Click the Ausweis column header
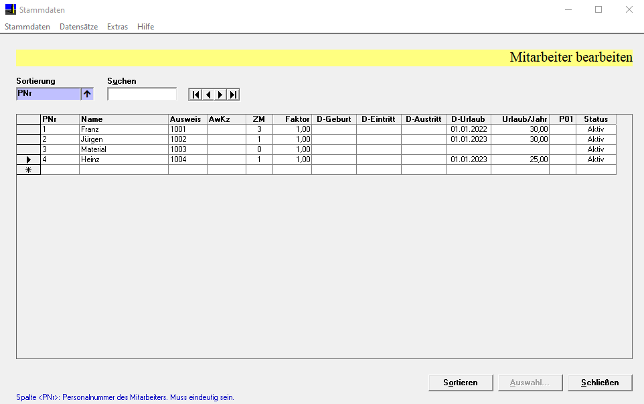This screenshot has height=404, width=644. tap(187, 119)
